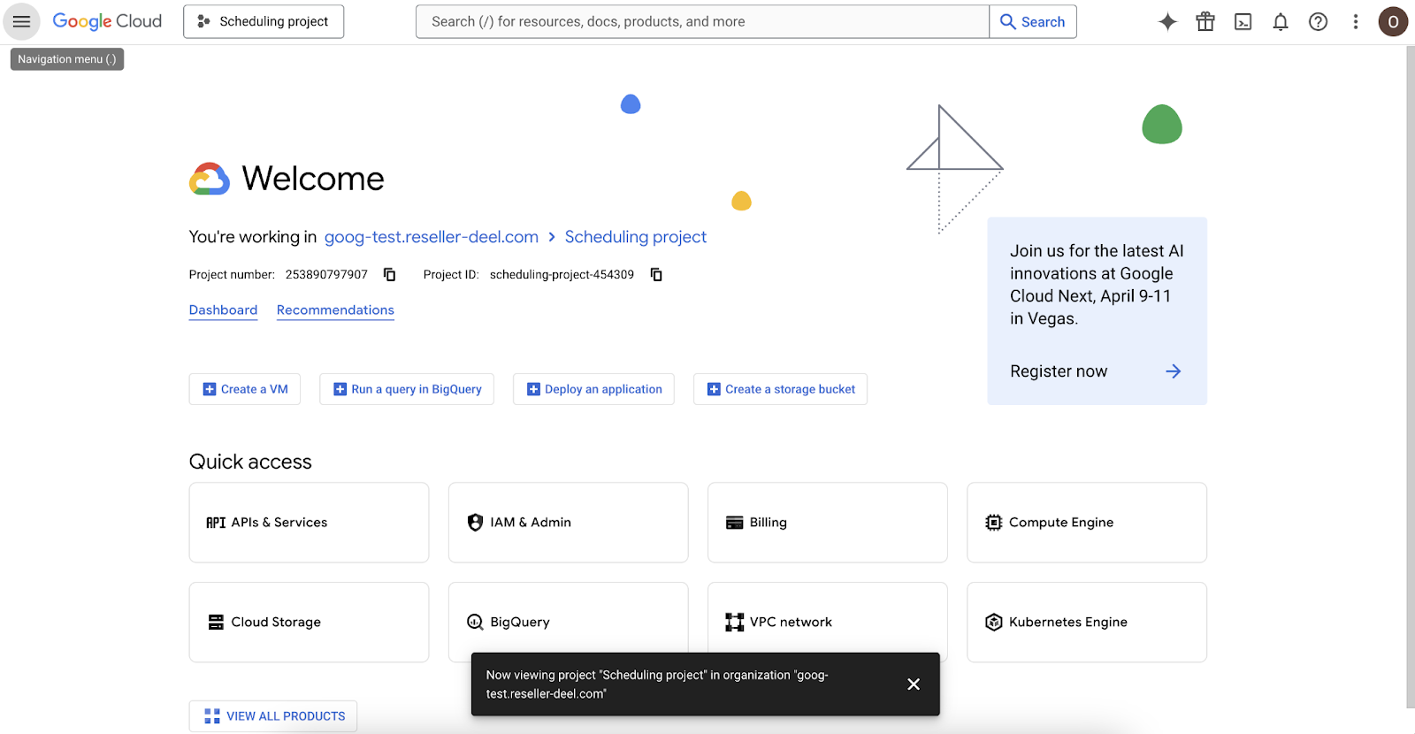
Task: Open the user account avatar
Action: (1393, 22)
